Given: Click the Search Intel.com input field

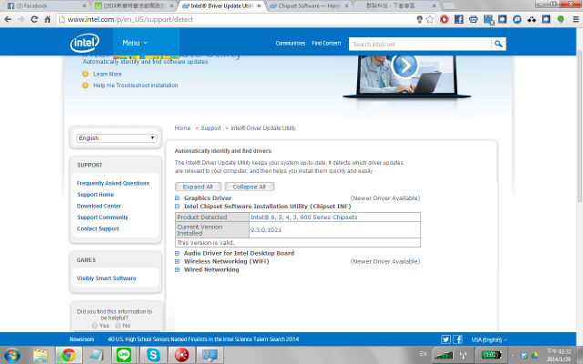Looking at the screenshot, I should [x=420, y=44].
